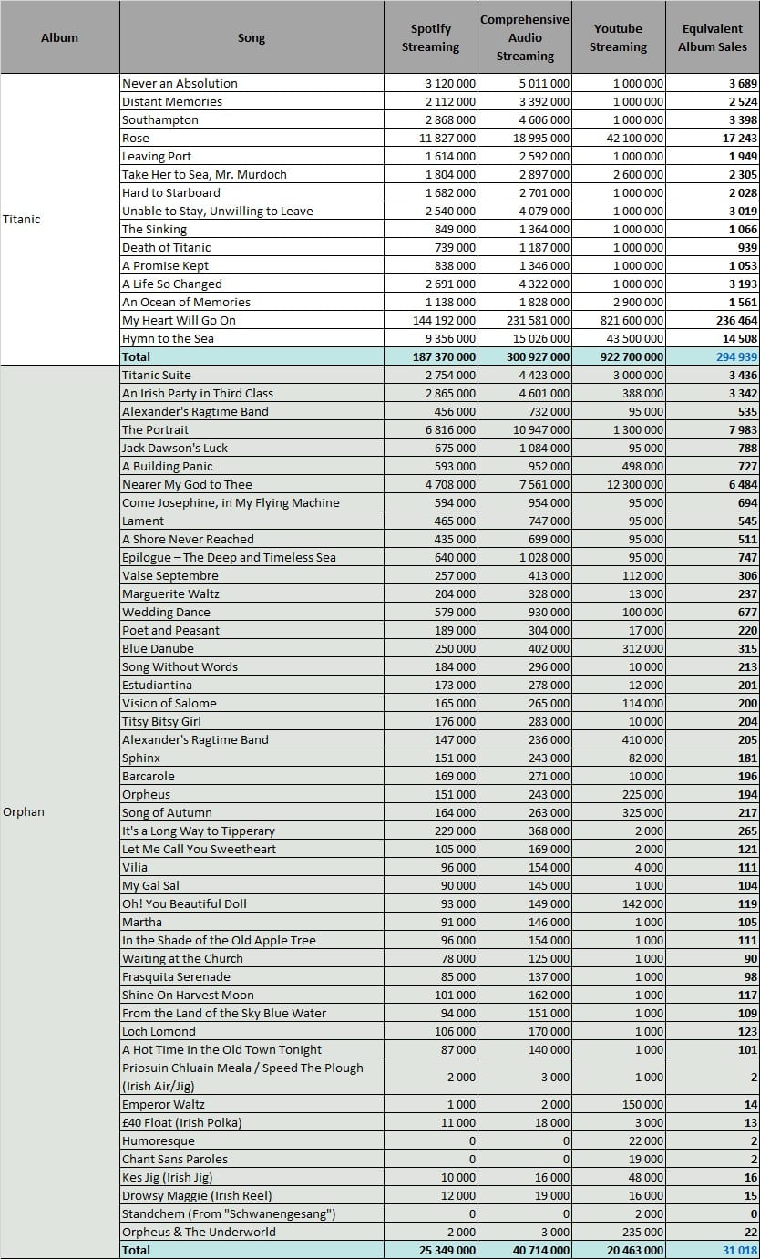Click Unable to Stay, Unwilling to Leave

tap(218, 211)
